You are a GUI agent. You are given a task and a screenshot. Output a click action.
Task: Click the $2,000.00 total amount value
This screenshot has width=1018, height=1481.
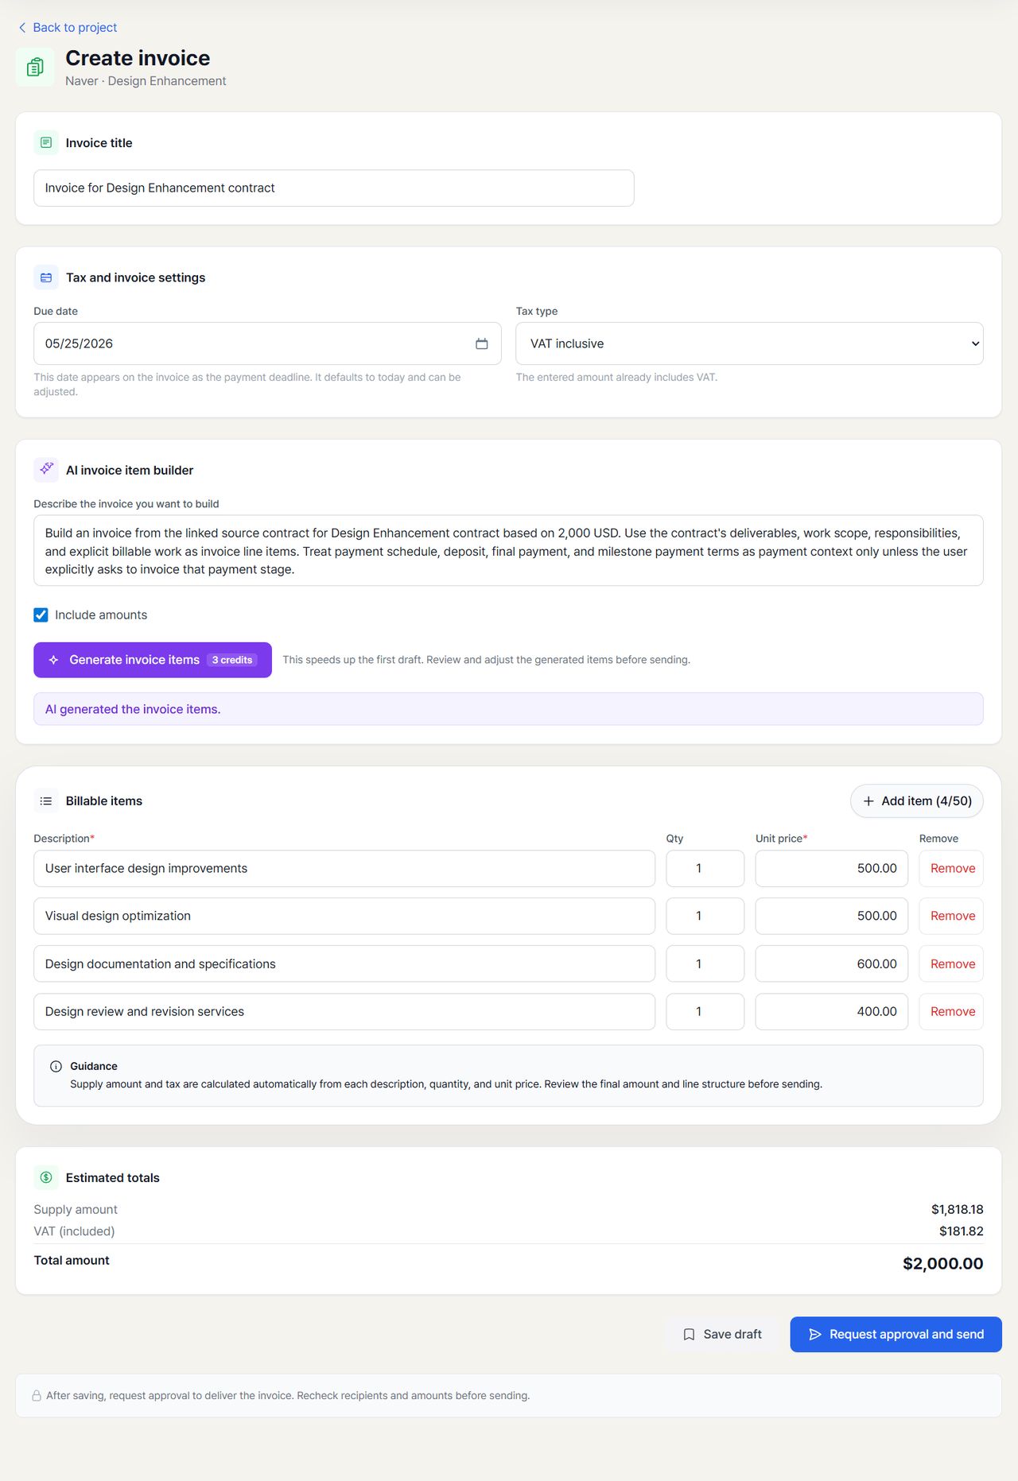coord(942,1263)
